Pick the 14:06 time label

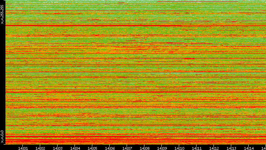(x=110, y=148)
